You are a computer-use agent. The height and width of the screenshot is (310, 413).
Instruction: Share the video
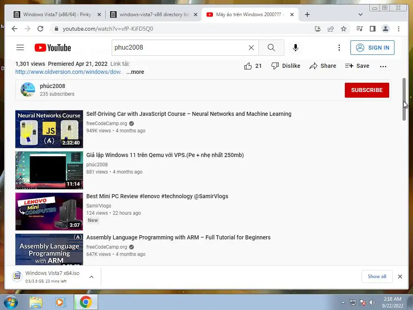coord(323,66)
